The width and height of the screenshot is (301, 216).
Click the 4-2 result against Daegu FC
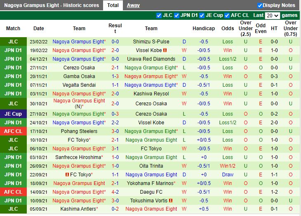(x=115, y=192)
